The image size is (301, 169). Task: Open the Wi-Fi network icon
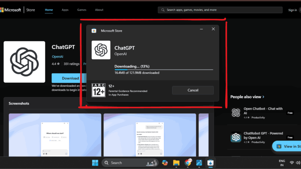point(292,163)
